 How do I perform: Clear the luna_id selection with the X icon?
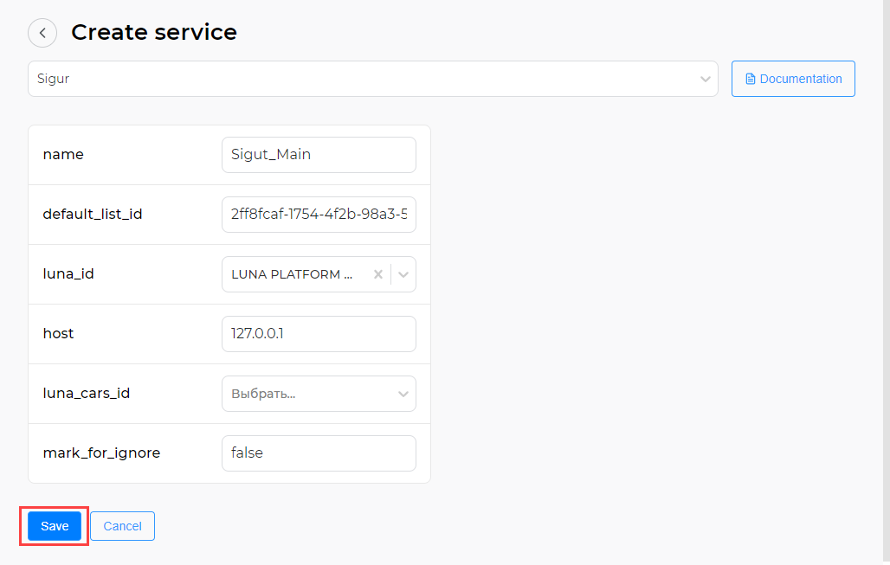[x=378, y=273]
